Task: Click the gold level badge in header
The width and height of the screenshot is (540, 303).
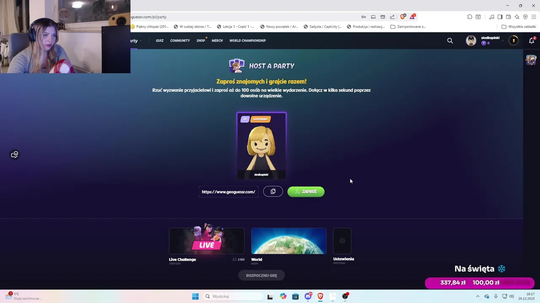Action: (x=513, y=40)
